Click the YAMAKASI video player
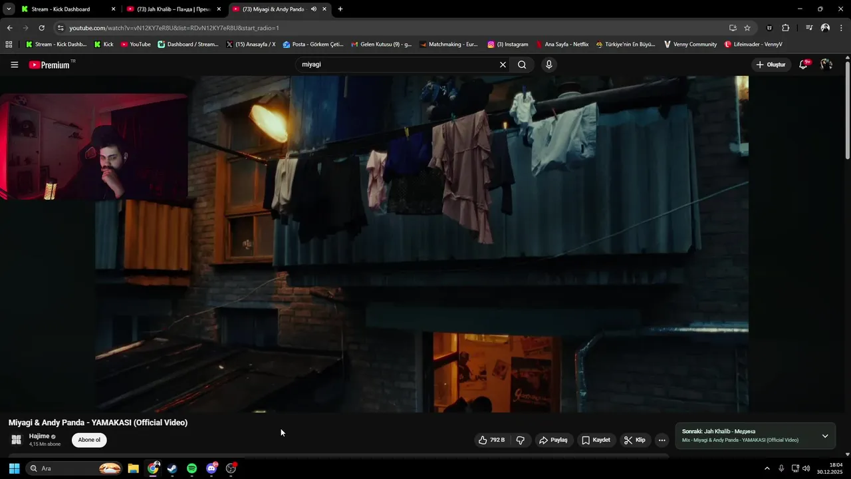 [x=422, y=243]
